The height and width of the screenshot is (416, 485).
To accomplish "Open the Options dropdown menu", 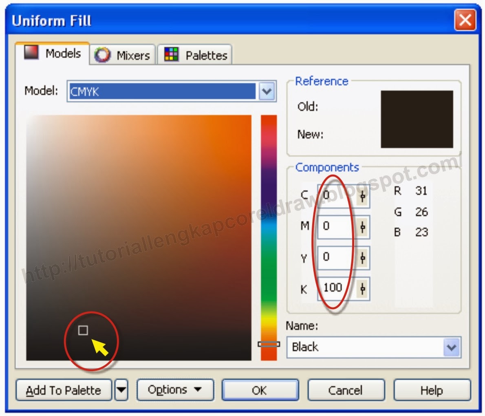I will 175,390.
